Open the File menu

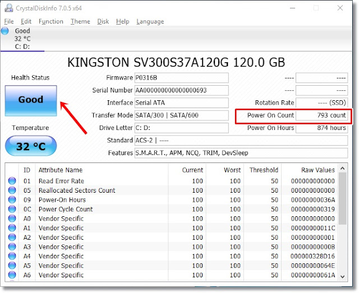9,21
